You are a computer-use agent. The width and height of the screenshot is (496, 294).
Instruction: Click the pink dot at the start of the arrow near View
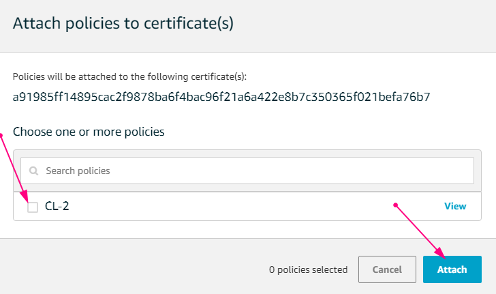[x=395, y=205]
